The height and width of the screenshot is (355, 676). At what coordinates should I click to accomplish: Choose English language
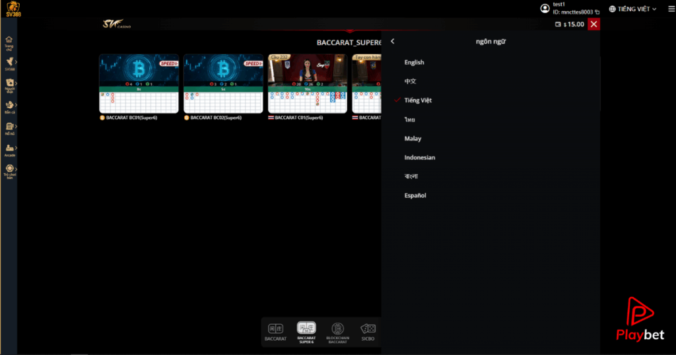pos(414,63)
